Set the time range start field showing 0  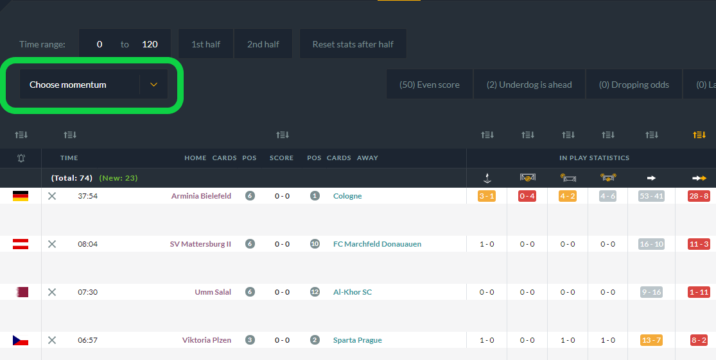100,44
